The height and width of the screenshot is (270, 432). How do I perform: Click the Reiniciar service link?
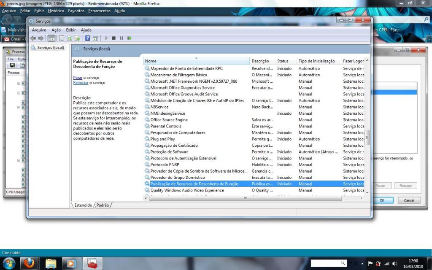[81, 83]
